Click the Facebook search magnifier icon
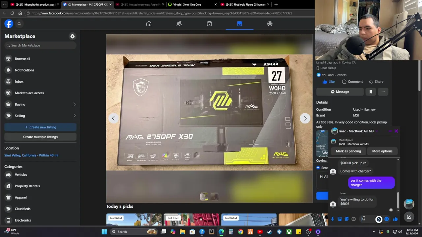 pyautogui.click(x=19, y=24)
